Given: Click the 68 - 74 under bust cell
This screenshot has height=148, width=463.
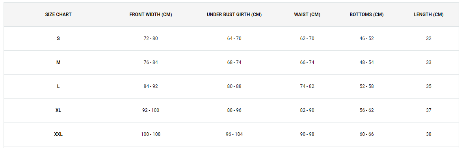Looking at the screenshot, I should pyautogui.click(x=234, y=62).
